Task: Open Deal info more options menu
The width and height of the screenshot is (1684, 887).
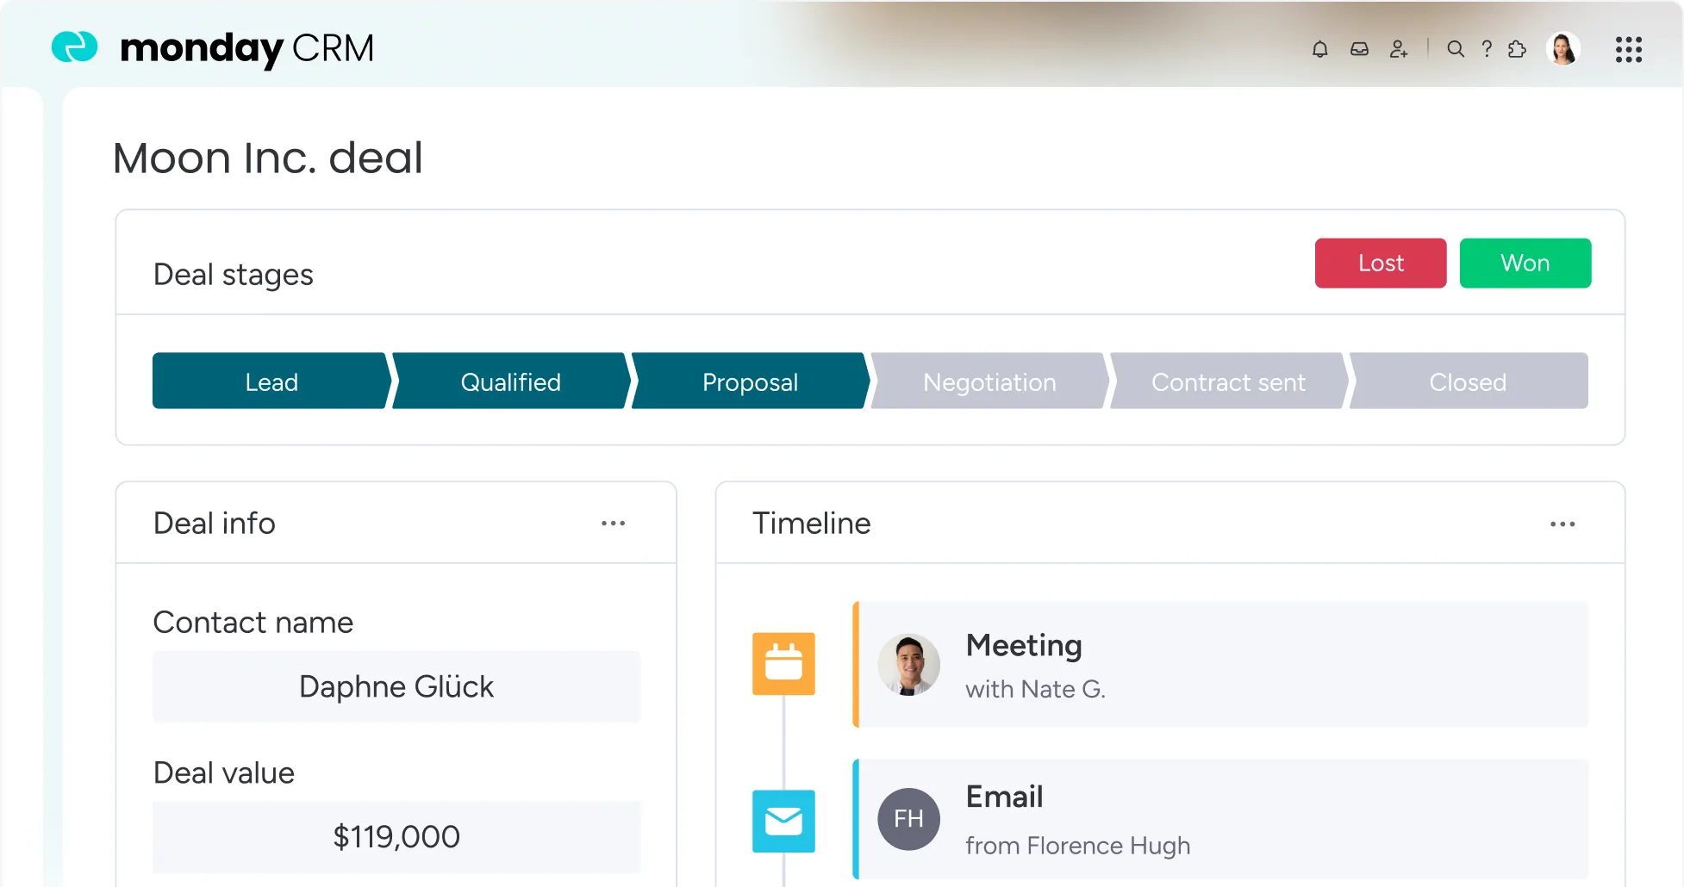Action: 614,524
